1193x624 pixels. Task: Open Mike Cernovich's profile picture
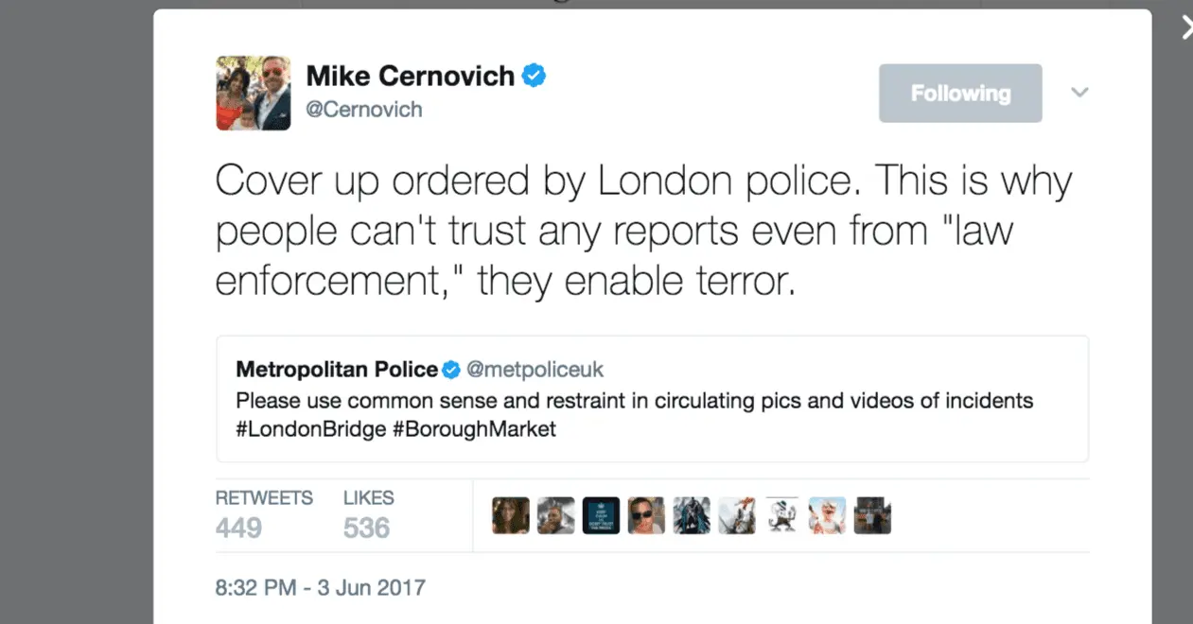click(253, 93)
